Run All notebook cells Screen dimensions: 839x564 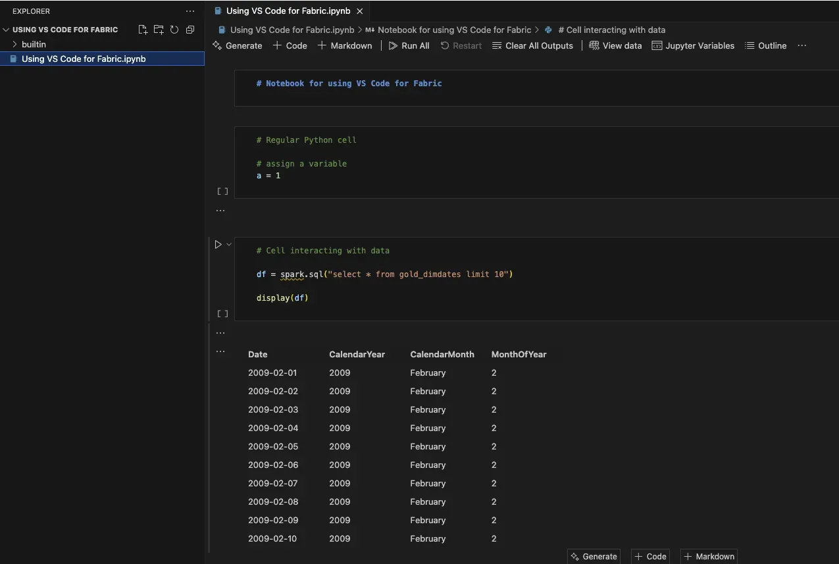pyautogui.click(x=409, y=45)
